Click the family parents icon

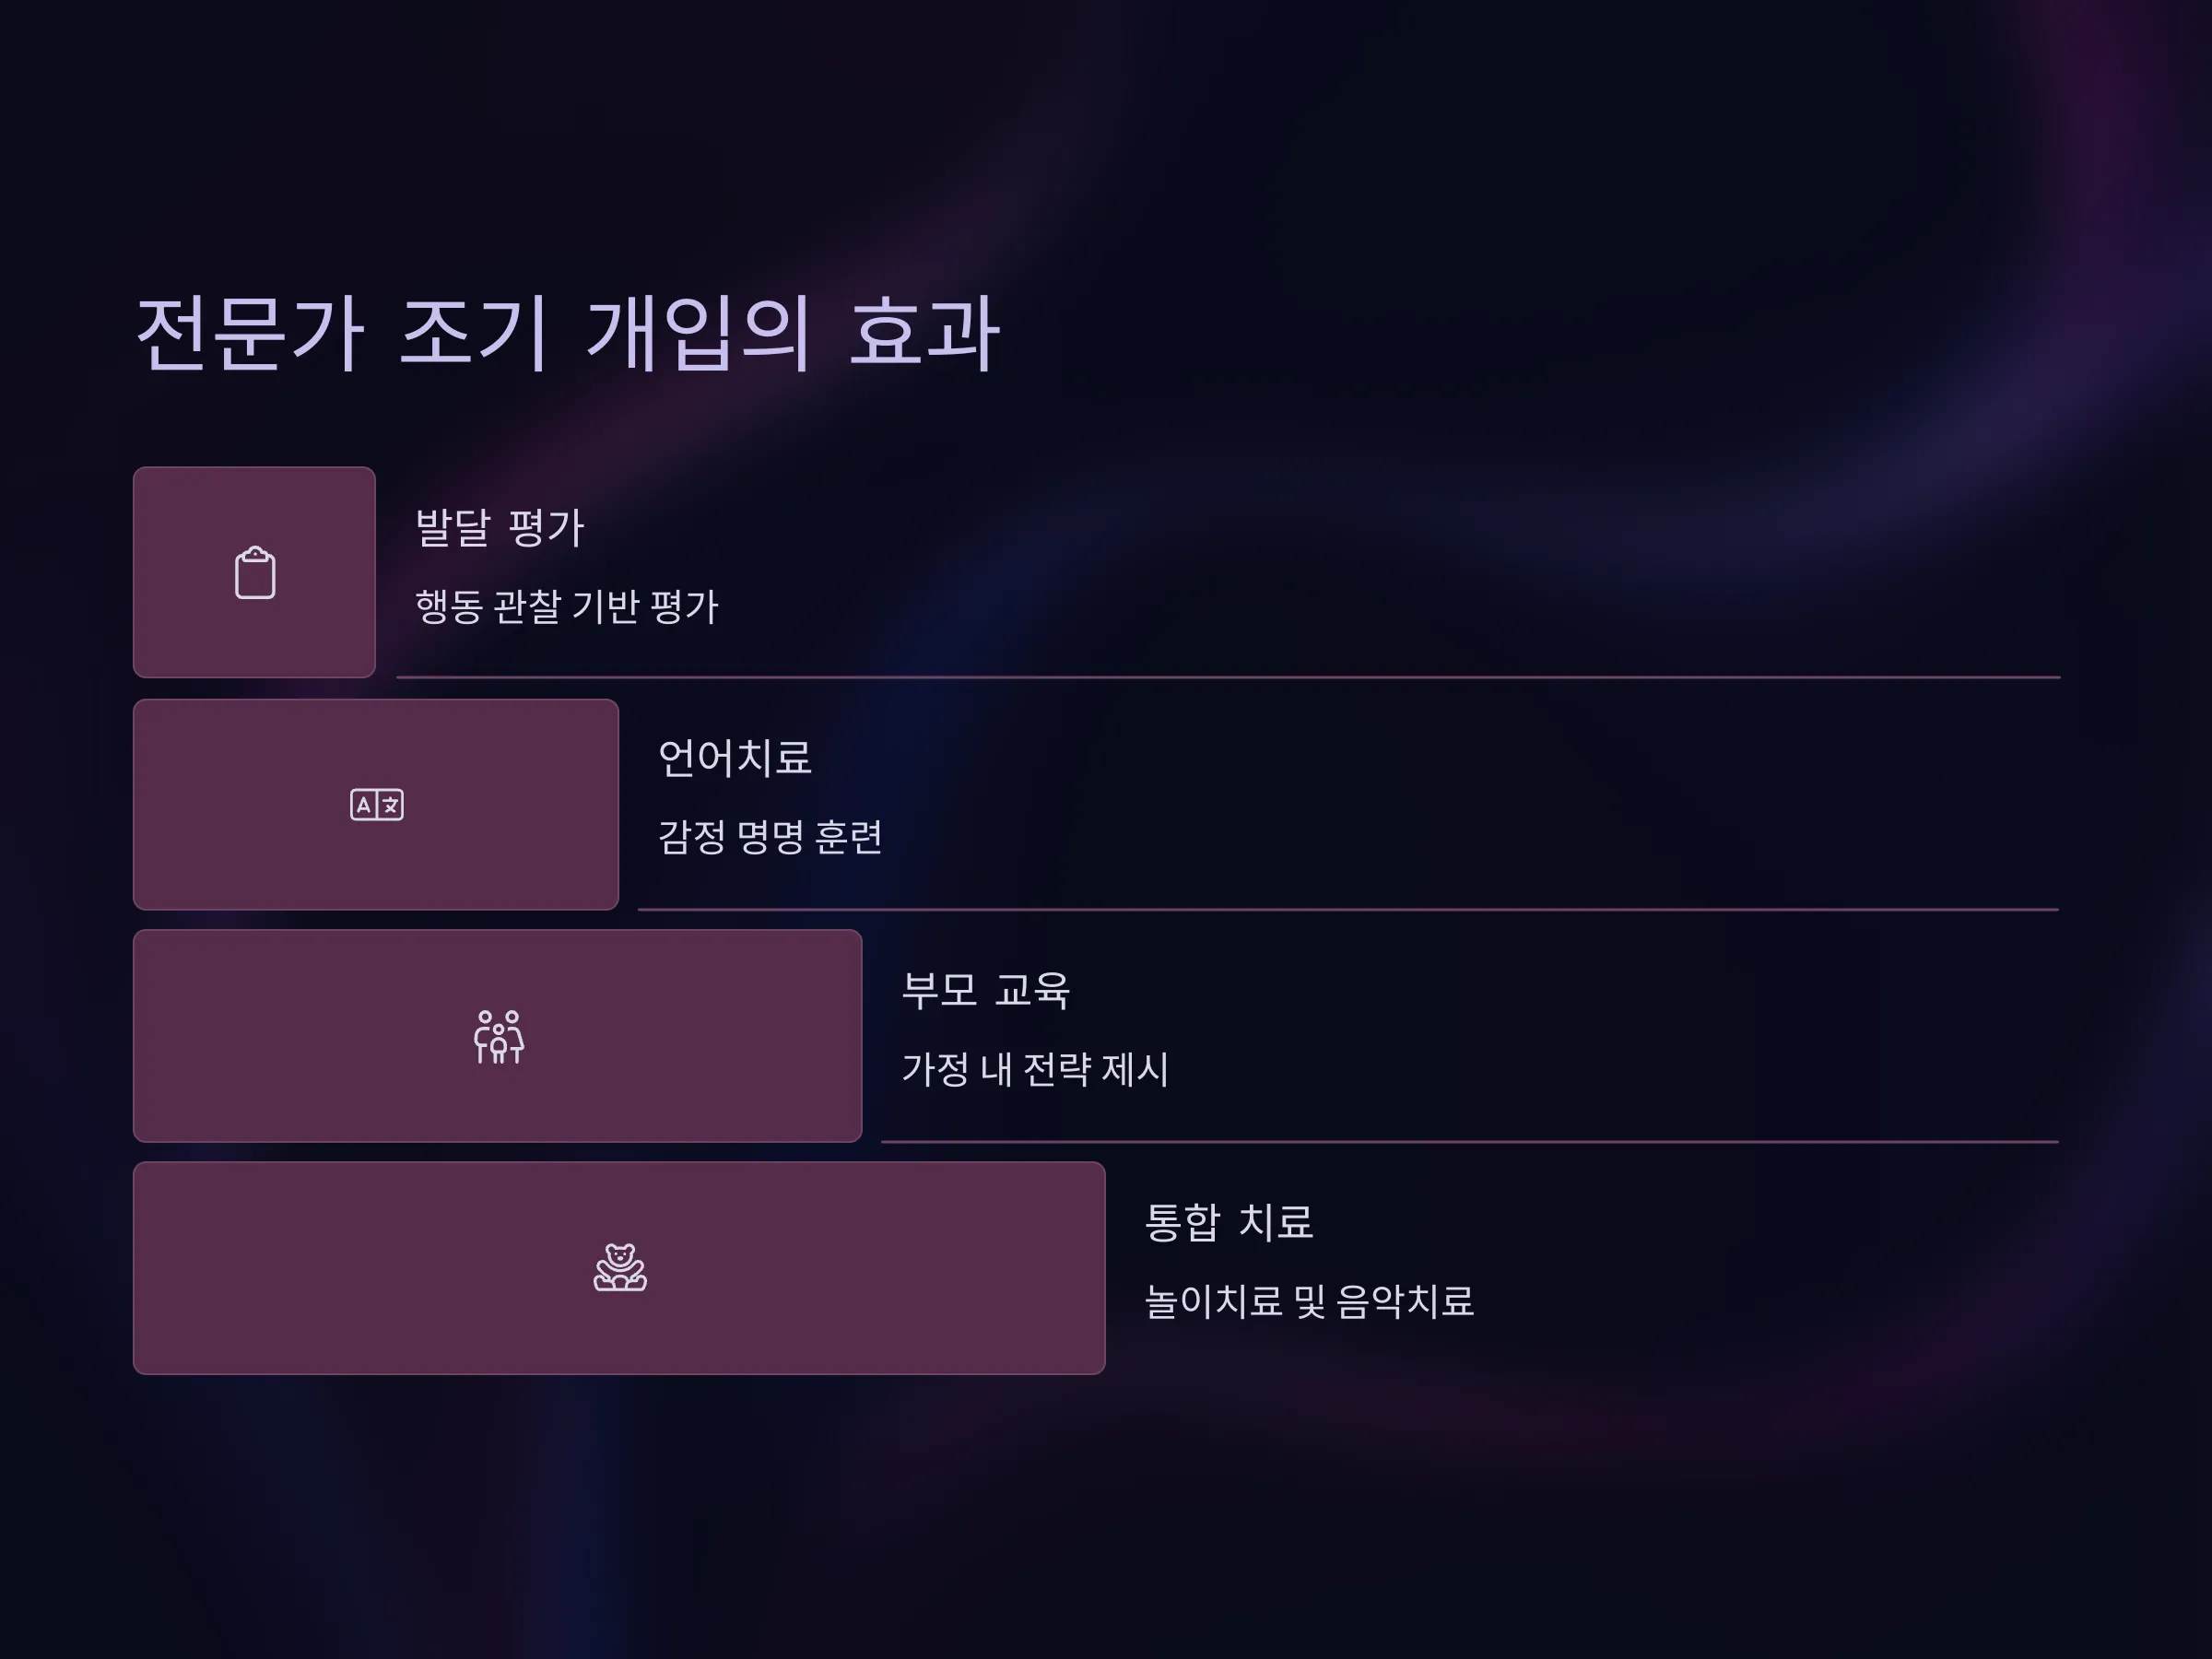click(498, 1037)
